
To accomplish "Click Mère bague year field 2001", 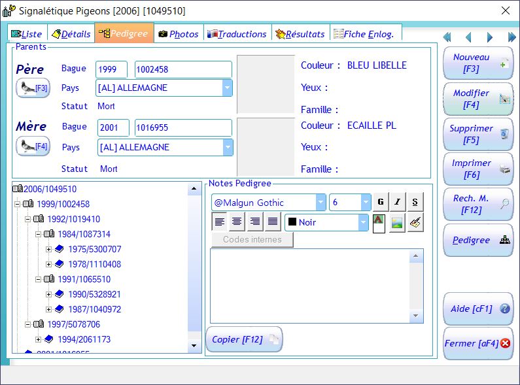I will coord(113,127).
